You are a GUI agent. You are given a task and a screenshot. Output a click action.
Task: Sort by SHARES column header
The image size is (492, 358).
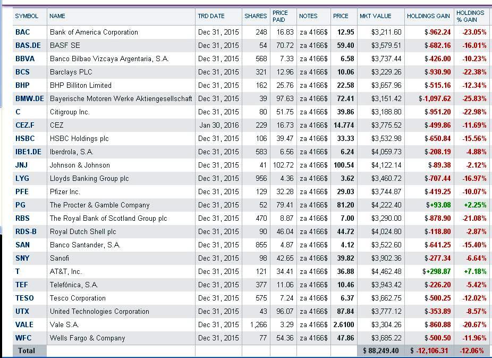[x=256, y=16]
